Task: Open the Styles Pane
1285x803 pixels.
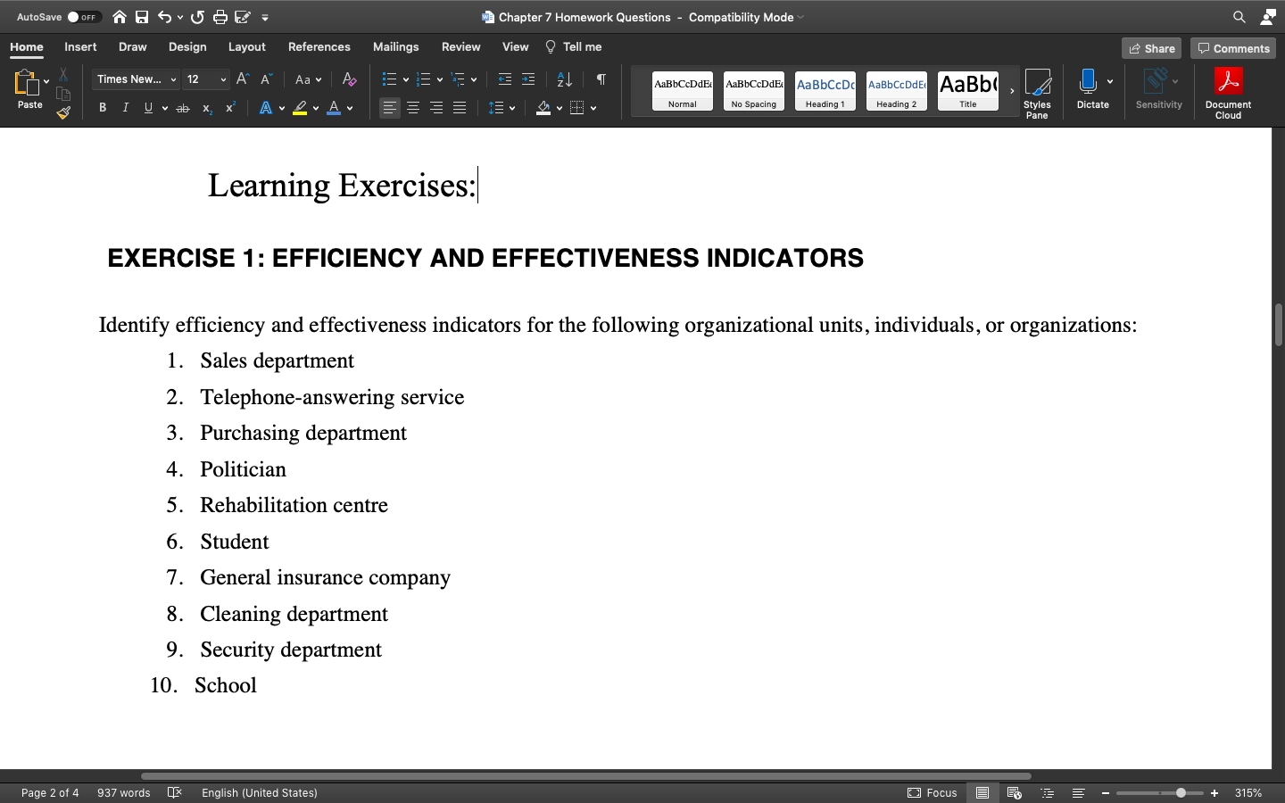Action: [1037, 93]
